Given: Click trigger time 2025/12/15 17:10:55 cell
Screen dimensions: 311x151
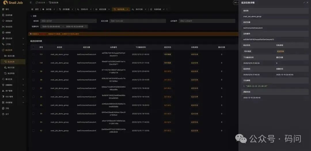Looking at the screenshot, I should [141, 131].
